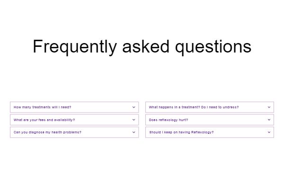The image size is (284, 184).
Task: Open 'What happens in a treatment? Do I need to undress?'
Action: [x=194, y=107]
